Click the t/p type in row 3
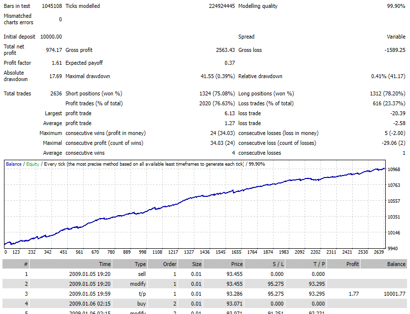The height and width of the screenshot is (314, 410). pyautogui.click(x=142, y=294)
